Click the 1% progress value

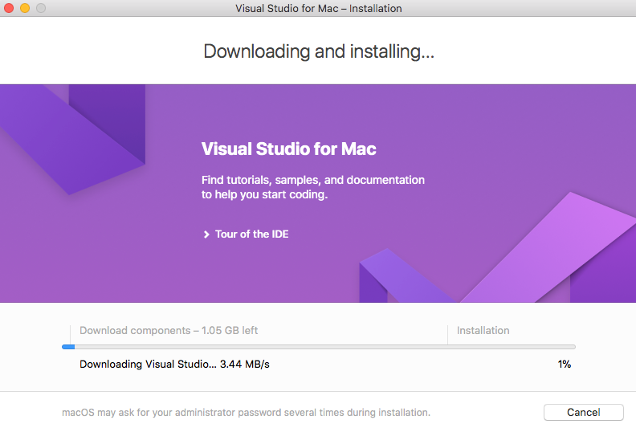click(565, 364)
